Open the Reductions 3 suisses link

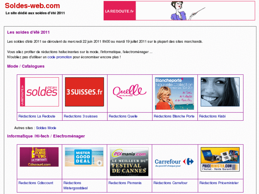coord(81,116)
